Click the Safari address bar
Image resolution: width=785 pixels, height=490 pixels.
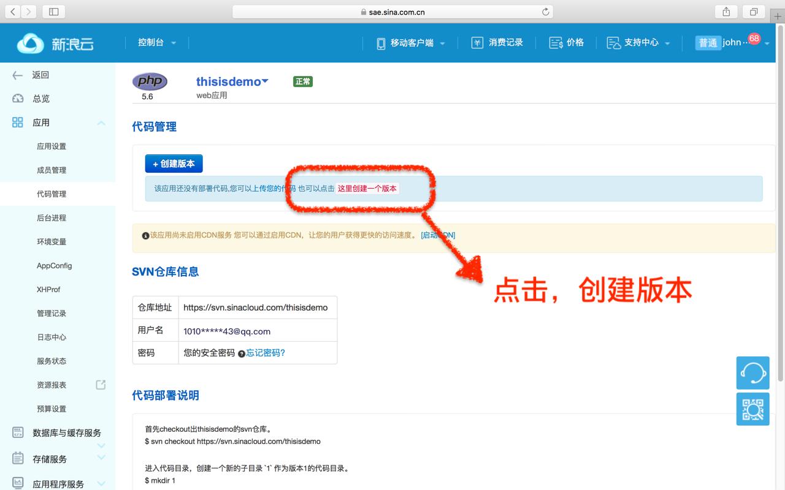[392, 12]
